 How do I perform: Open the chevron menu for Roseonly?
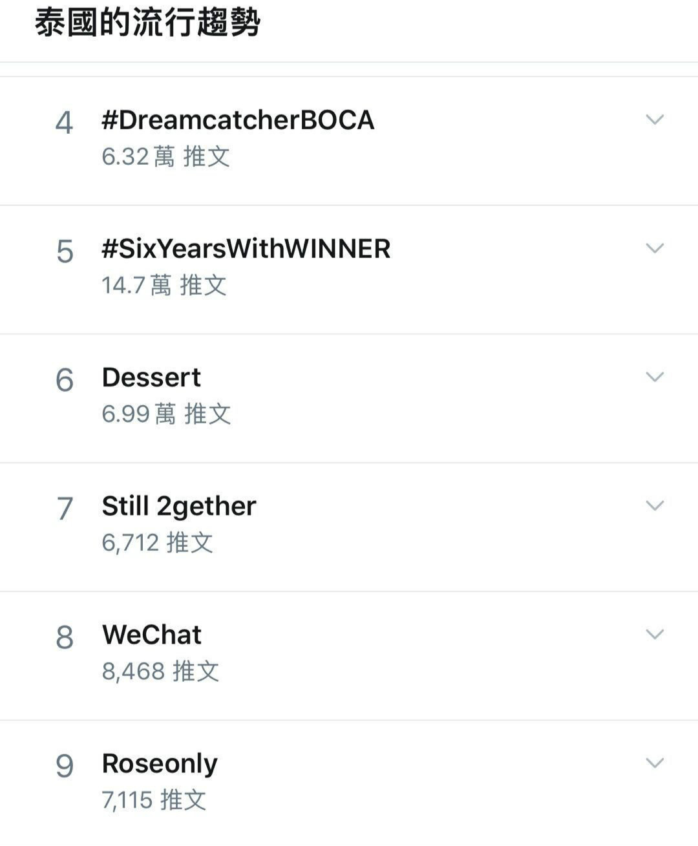pos(655,763)
